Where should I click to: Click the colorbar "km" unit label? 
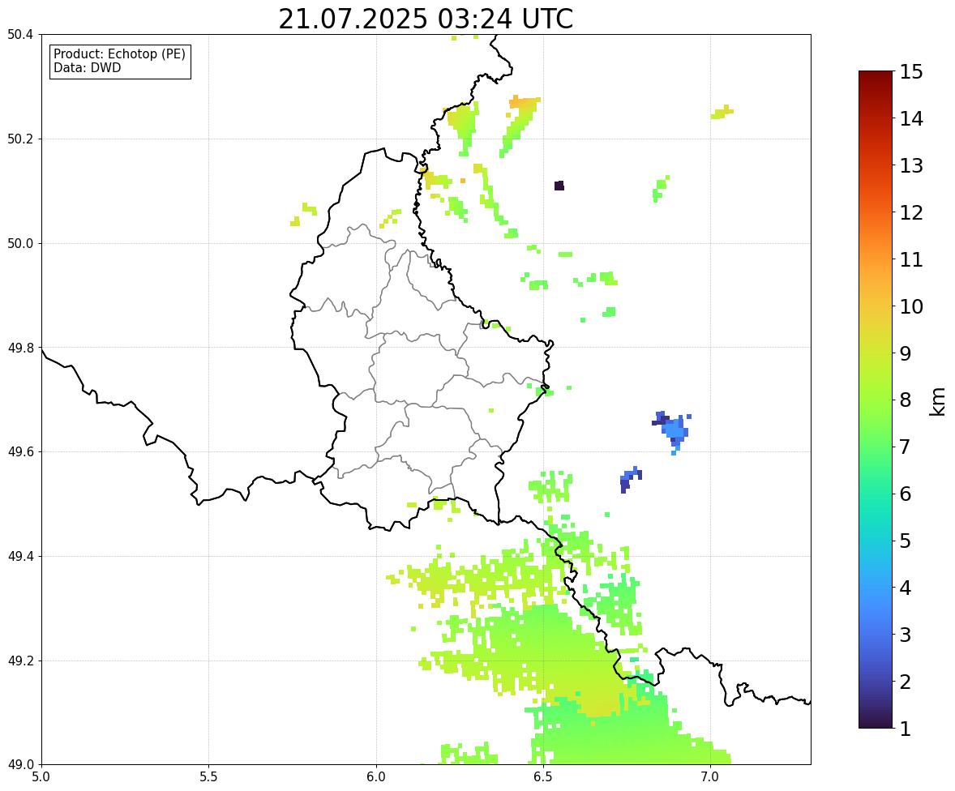pos(937,401)
